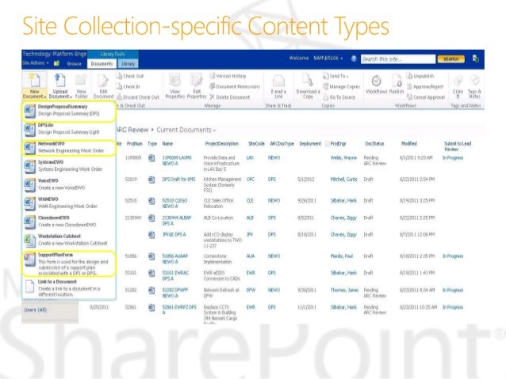Open the Browse tab
Image resolution: width=506 pixels, height=379 pixels.
pos(75,64)
